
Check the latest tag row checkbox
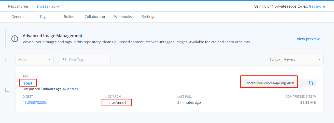click(x=7, y=90)
